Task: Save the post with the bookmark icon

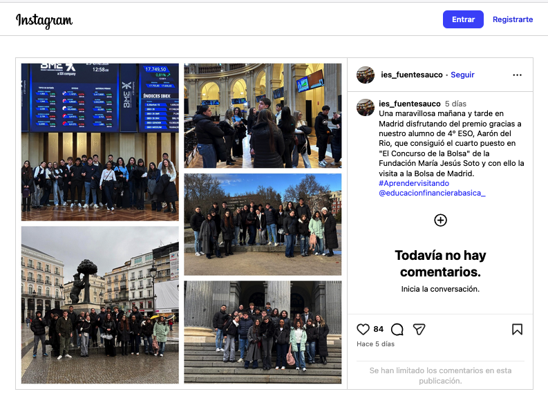Action: point(517,329)
